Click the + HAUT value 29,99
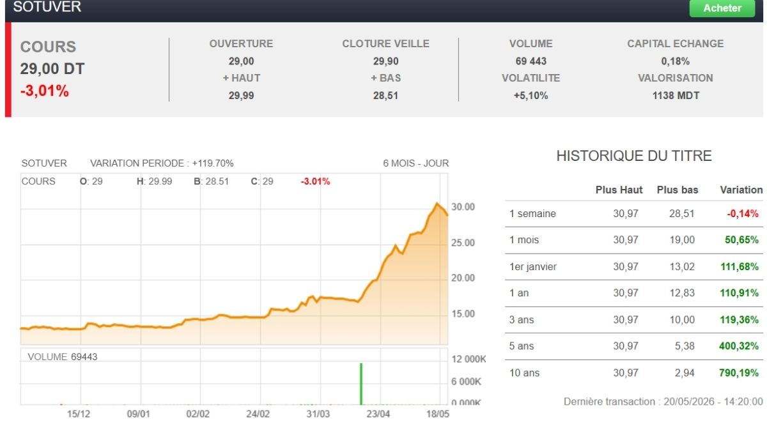 (x=241, y=96)
